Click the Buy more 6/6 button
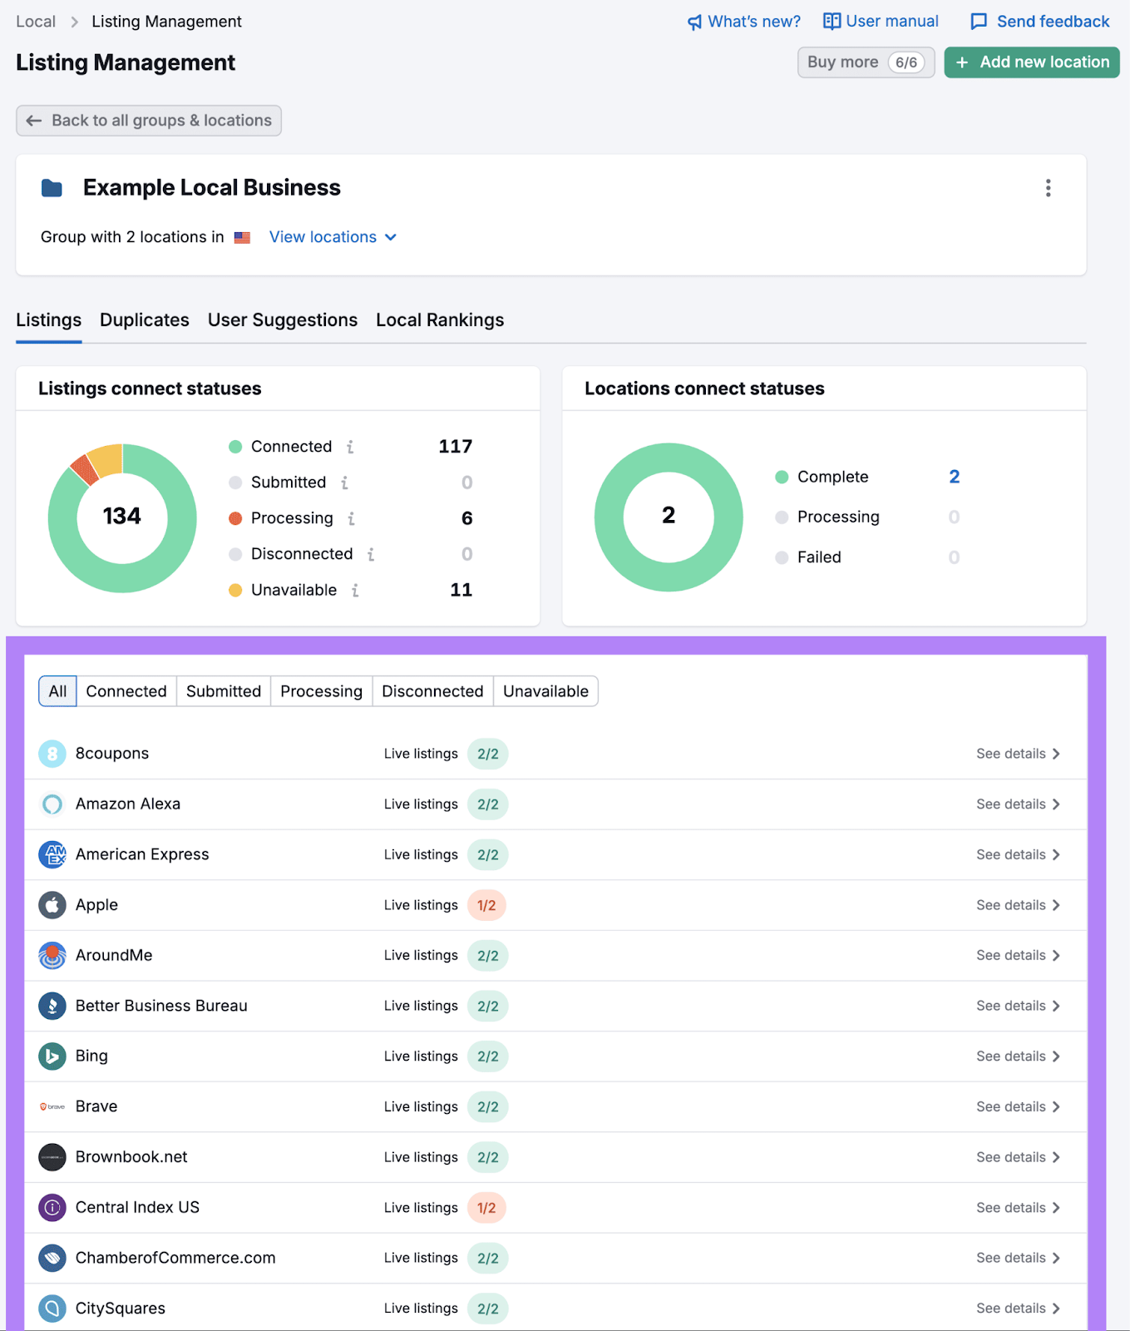1130x1331 pixels. click(x=866, y=62)
